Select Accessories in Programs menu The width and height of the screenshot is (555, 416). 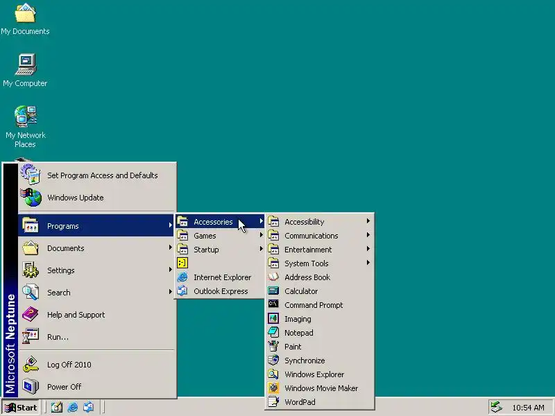point(220,221)
